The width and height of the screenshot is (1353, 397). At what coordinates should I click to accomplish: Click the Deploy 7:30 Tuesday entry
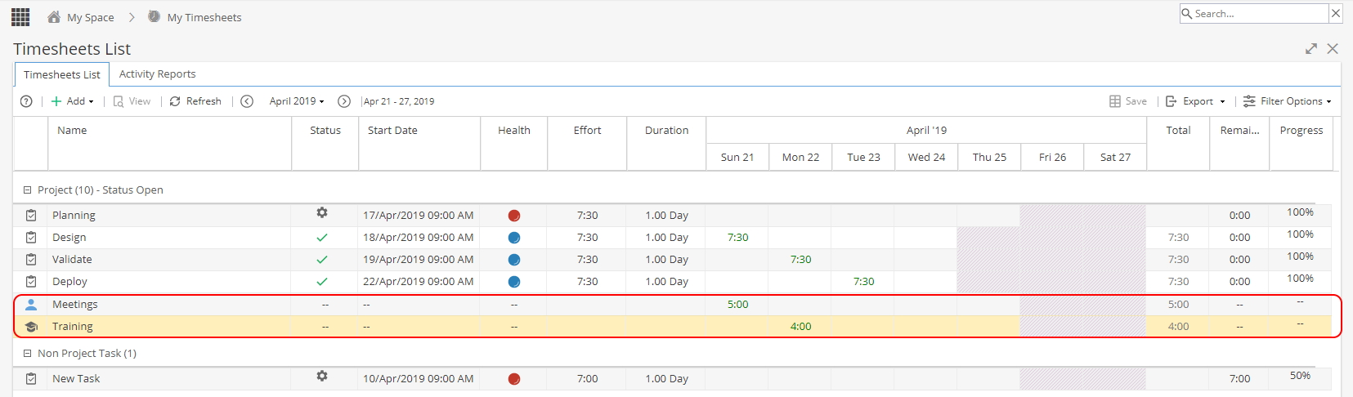(863, 282)
